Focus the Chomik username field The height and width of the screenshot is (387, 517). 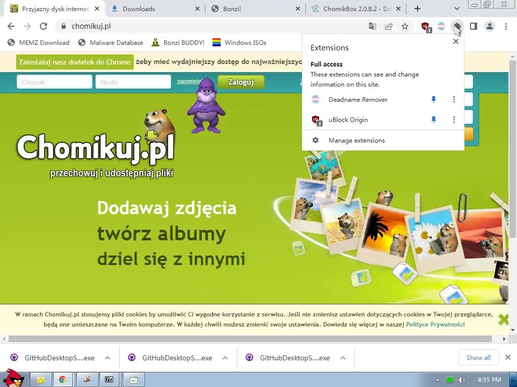(55, 82)
